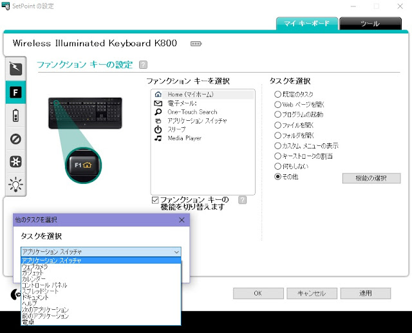Viewport: 412px width, 333px height.
Task: Click the 適用 button
Action: tap(365, 293)
